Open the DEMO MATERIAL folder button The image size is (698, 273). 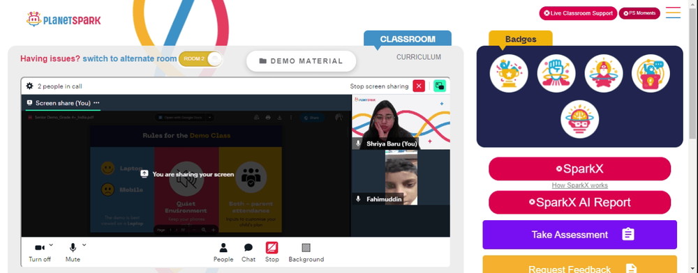coord(302,61)
